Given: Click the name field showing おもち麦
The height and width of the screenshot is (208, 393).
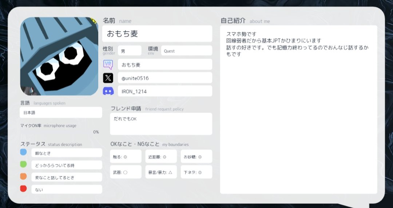Looking at the screenshot, I should click(x=157, y=34).
